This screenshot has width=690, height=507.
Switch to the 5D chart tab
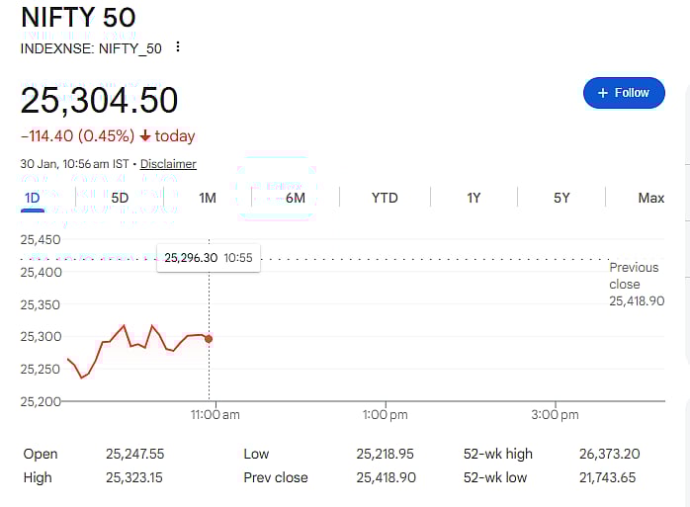tap(120, 198)
